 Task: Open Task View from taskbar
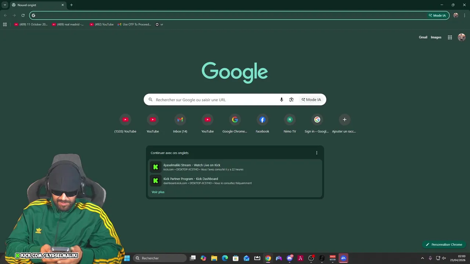click(x=193, y=258)
